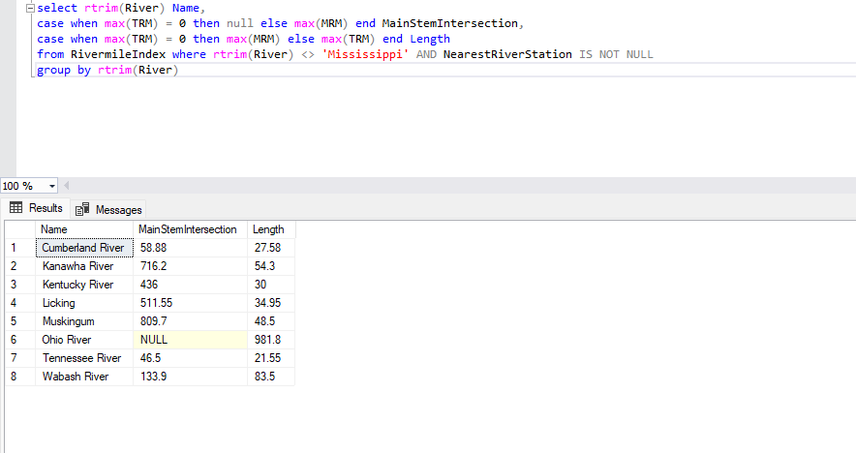Switch to the Messages tab
This screenshot has height=453, width=856.
(x=108, y=210)
